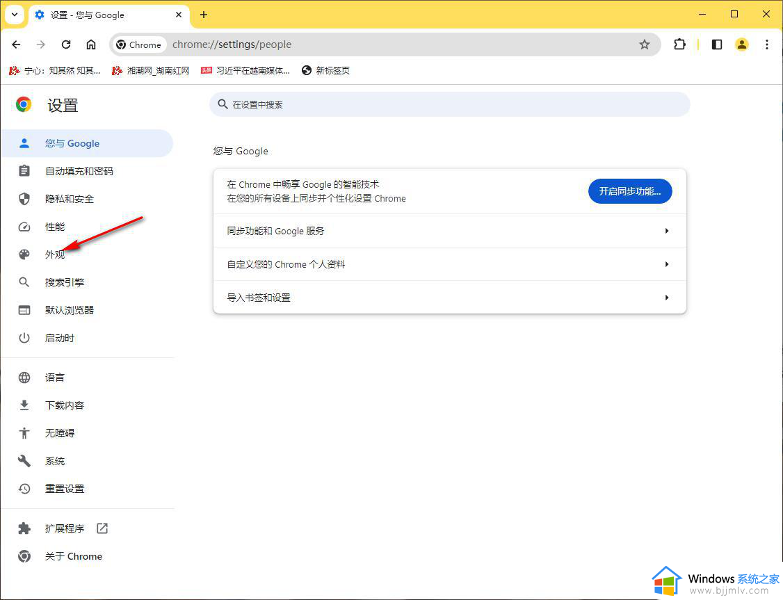The width and height of the screenshot is (783, 600).
Task: Click the address bar URL
Action: point(232,44)
